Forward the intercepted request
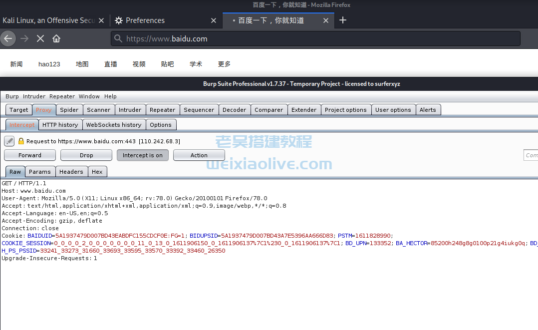 [x=30, y=155]
